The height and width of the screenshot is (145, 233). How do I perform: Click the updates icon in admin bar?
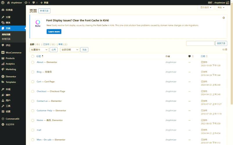point(27,3)
